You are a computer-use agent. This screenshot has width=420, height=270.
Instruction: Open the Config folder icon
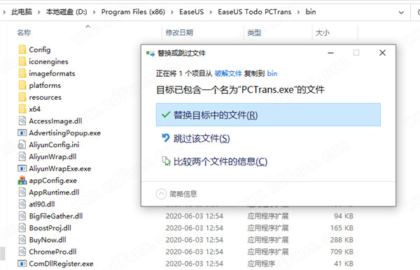point(22,50)
